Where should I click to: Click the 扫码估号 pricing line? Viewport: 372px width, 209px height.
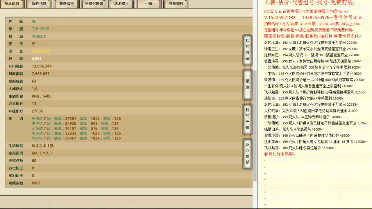[312, 24]
